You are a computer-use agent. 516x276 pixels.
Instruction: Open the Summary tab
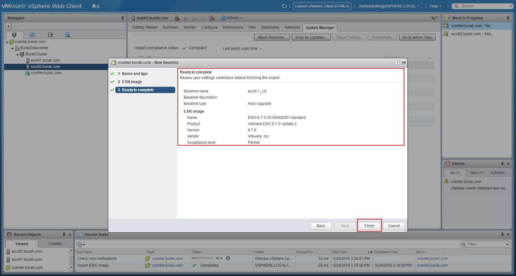170,27
